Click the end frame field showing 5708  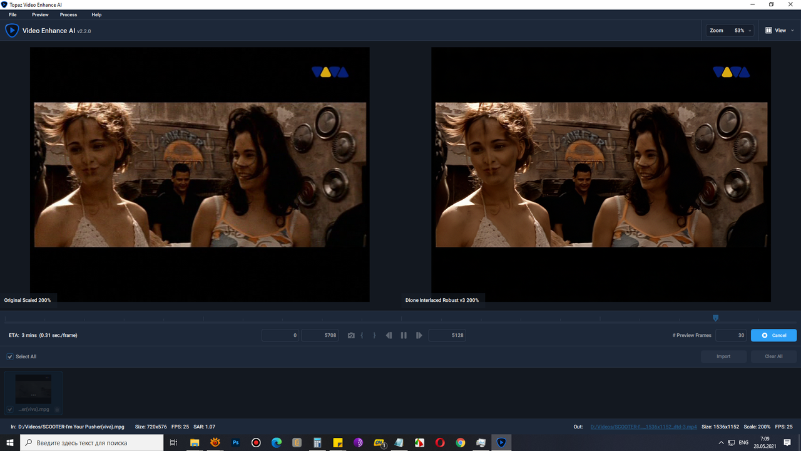tap(320, 335)
